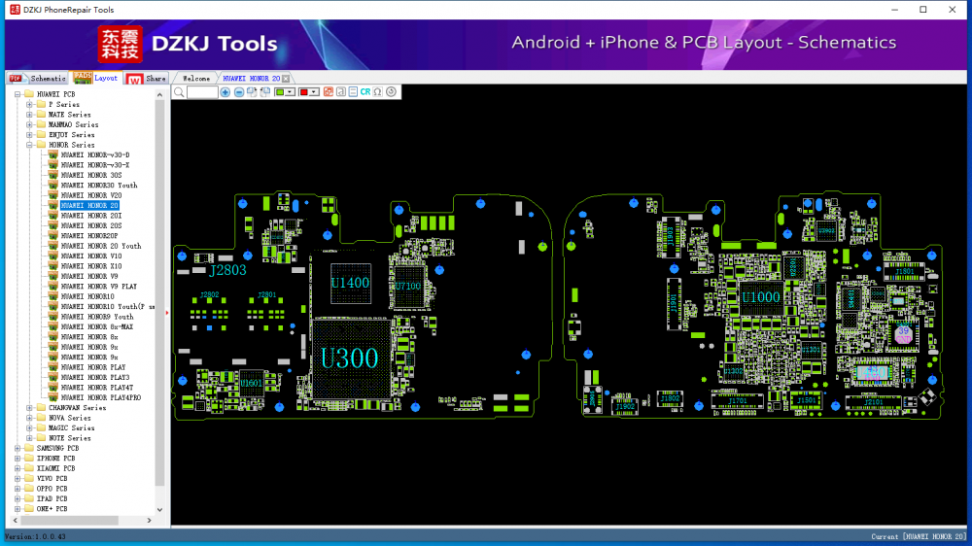Expand the SAMSUNG PCB folder
972x546 pixels.
click(17, 448)
